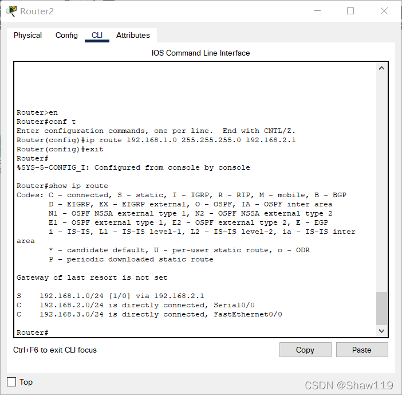Click the Paste button
Viewport: 402px width, 395px height.
[362, 350]
